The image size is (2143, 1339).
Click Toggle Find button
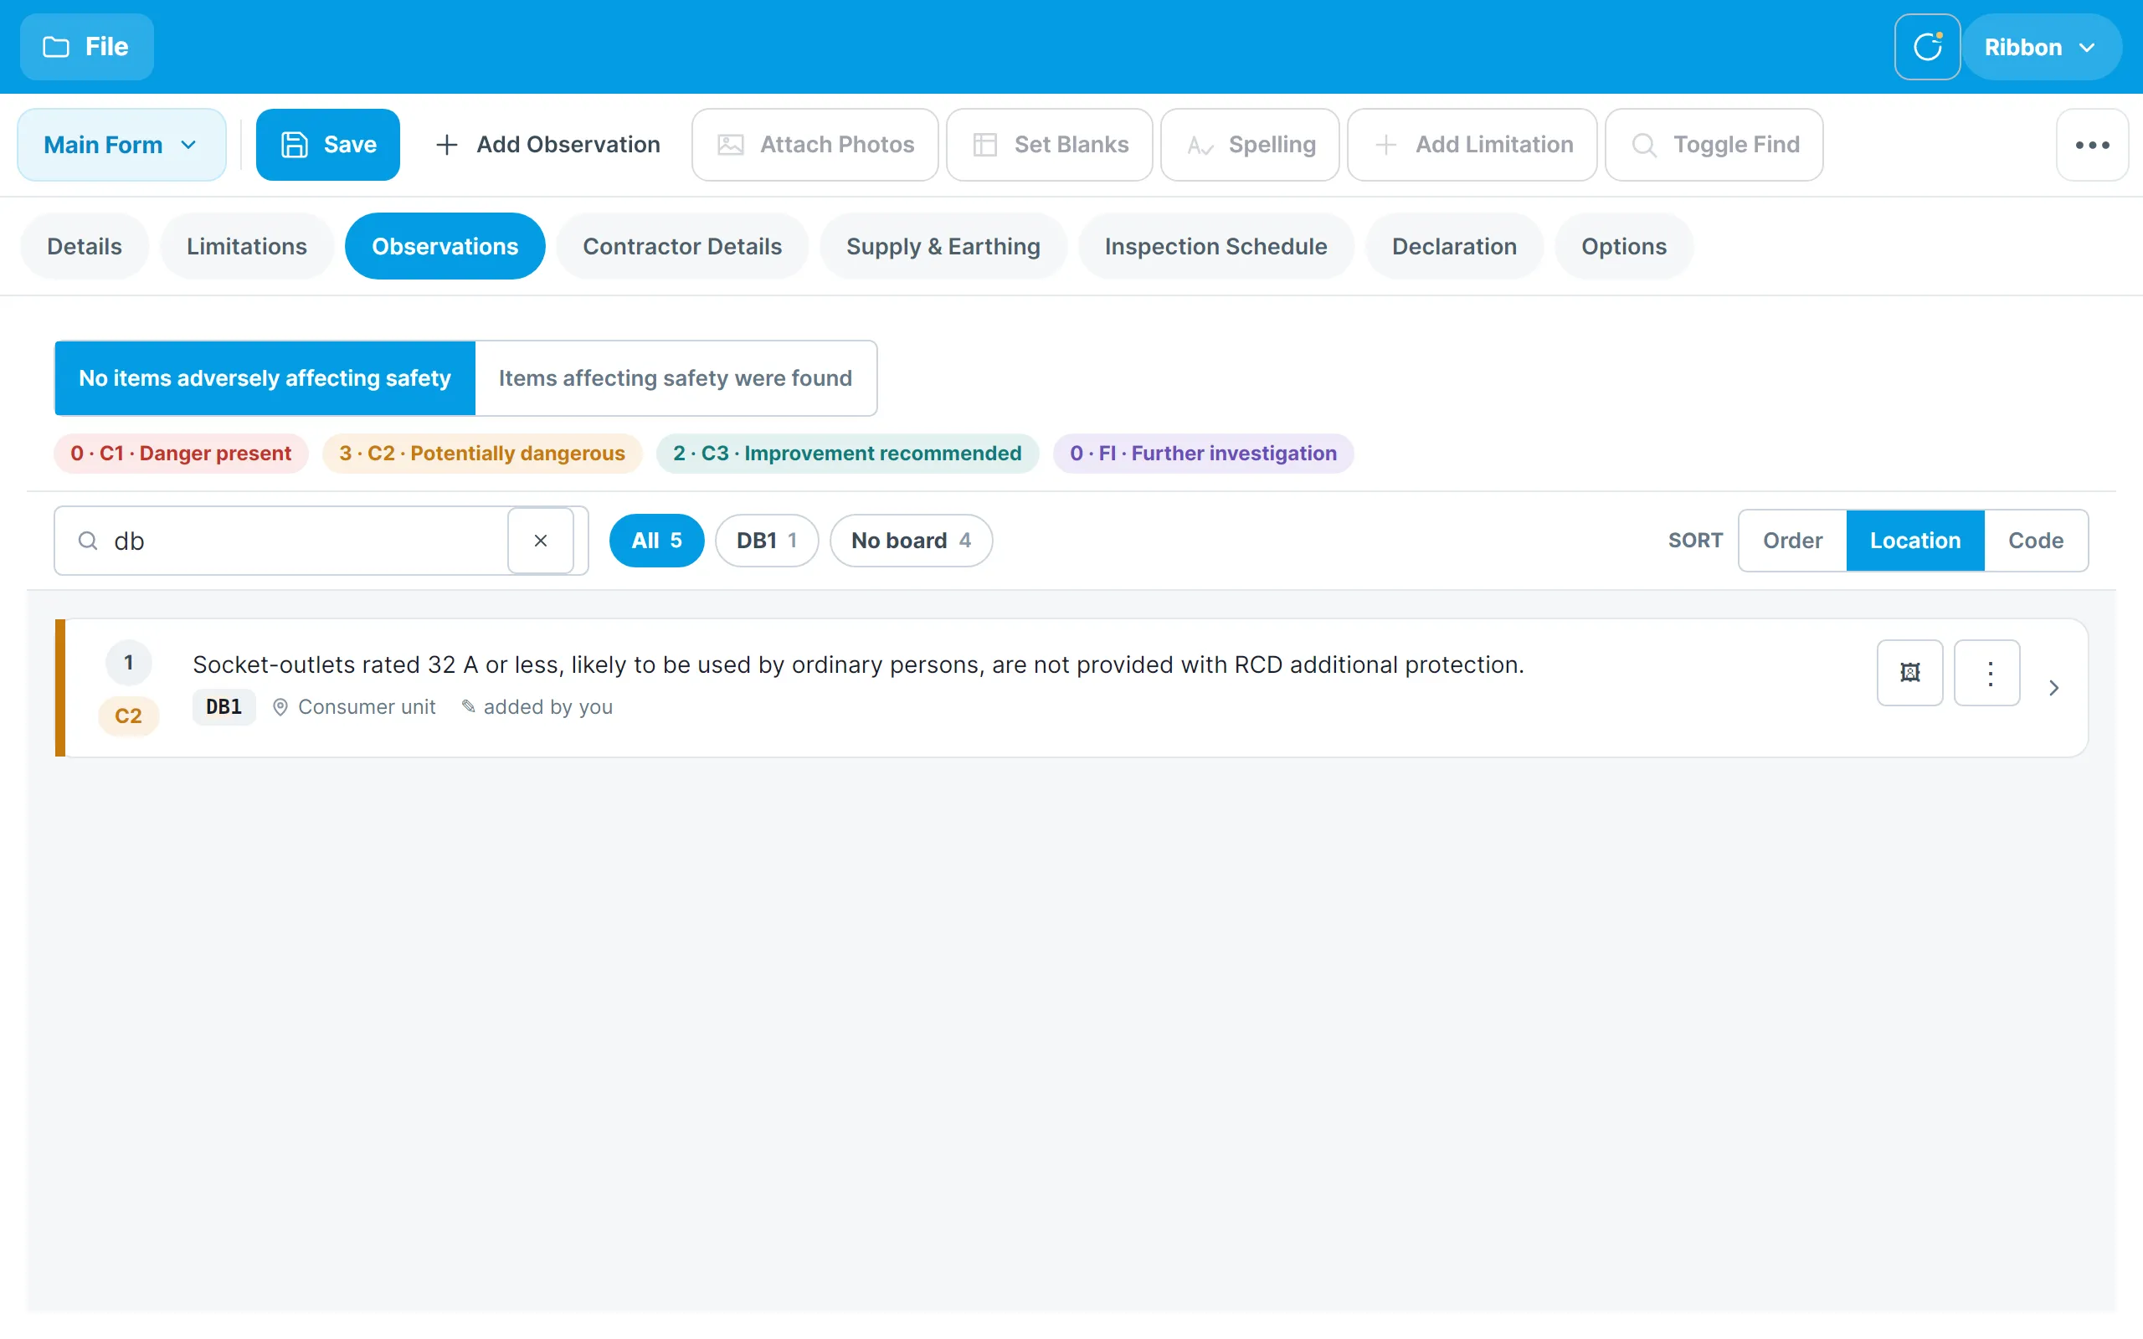1714,144
